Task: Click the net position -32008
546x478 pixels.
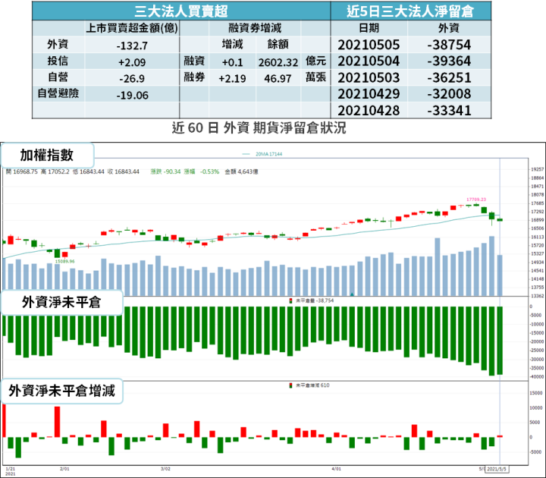Action: tap(449, 94)
